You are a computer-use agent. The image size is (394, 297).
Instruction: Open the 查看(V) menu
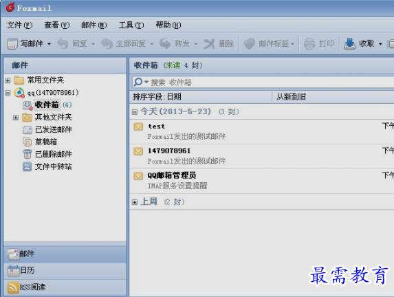57,25
